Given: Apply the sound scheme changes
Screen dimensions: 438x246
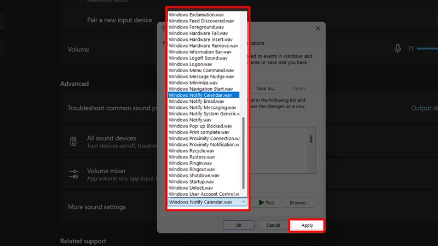Looking at the screenshot, I should click(307, 225).
